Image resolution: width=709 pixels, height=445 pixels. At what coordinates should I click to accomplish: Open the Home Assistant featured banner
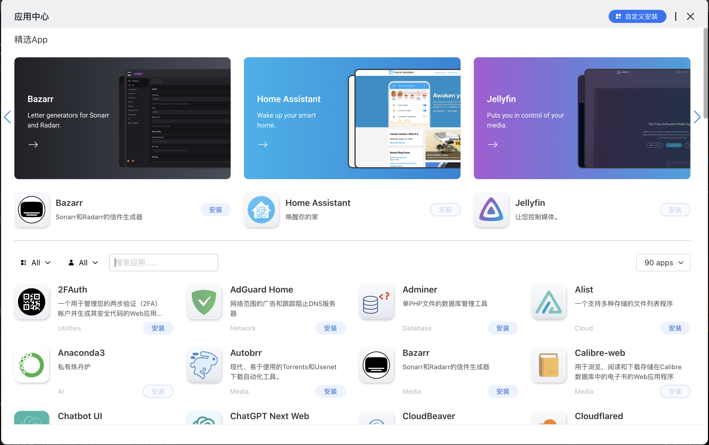352,118
